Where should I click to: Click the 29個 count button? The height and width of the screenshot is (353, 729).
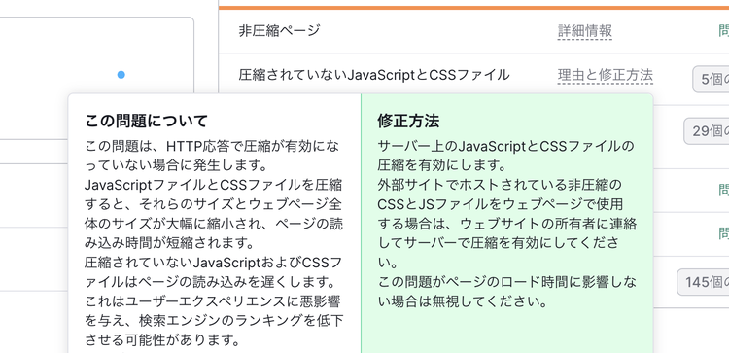pos(707,131)
